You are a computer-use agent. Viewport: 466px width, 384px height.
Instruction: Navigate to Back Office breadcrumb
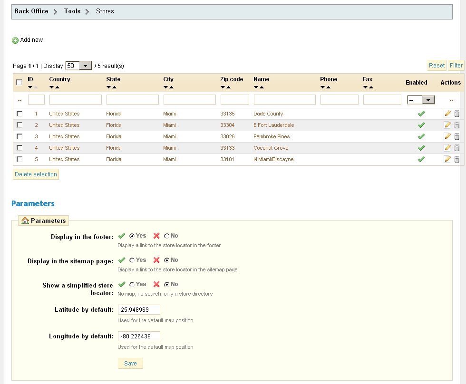pyautogui.click(x=31, y=11)
